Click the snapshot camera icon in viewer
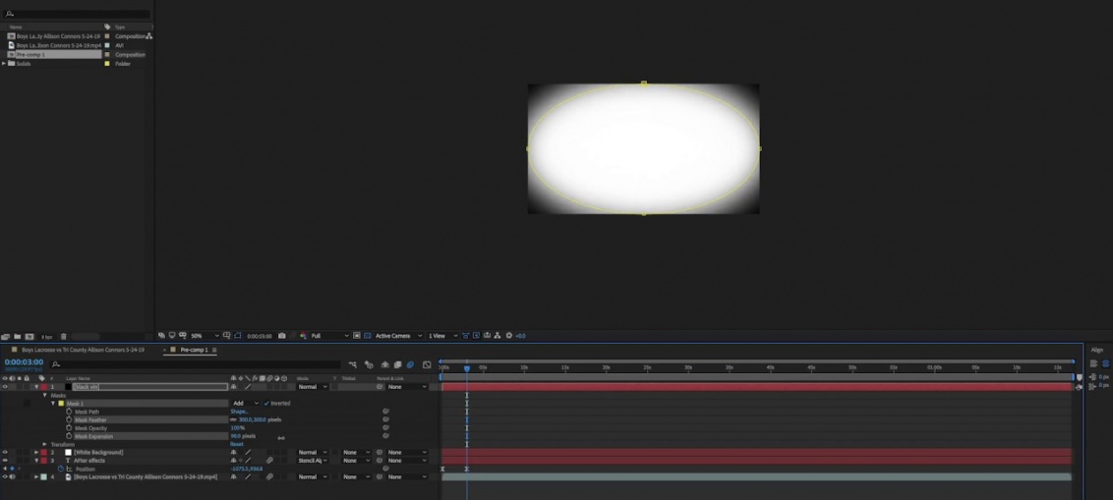This screenshot has height=500, width=1113. tap(282, 335)
